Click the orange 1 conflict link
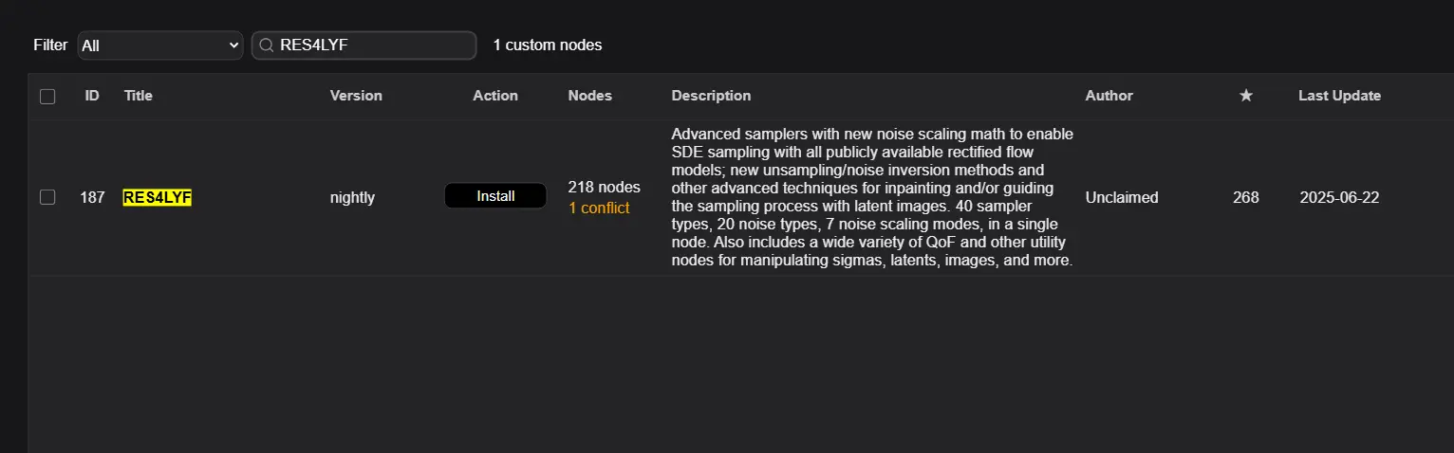Viewport: 1454px width, 453px height. tap(599, 208)
